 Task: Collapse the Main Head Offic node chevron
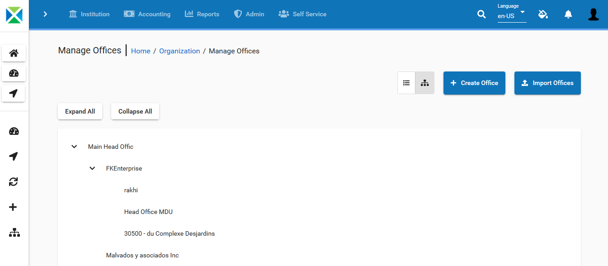[75, 147]
